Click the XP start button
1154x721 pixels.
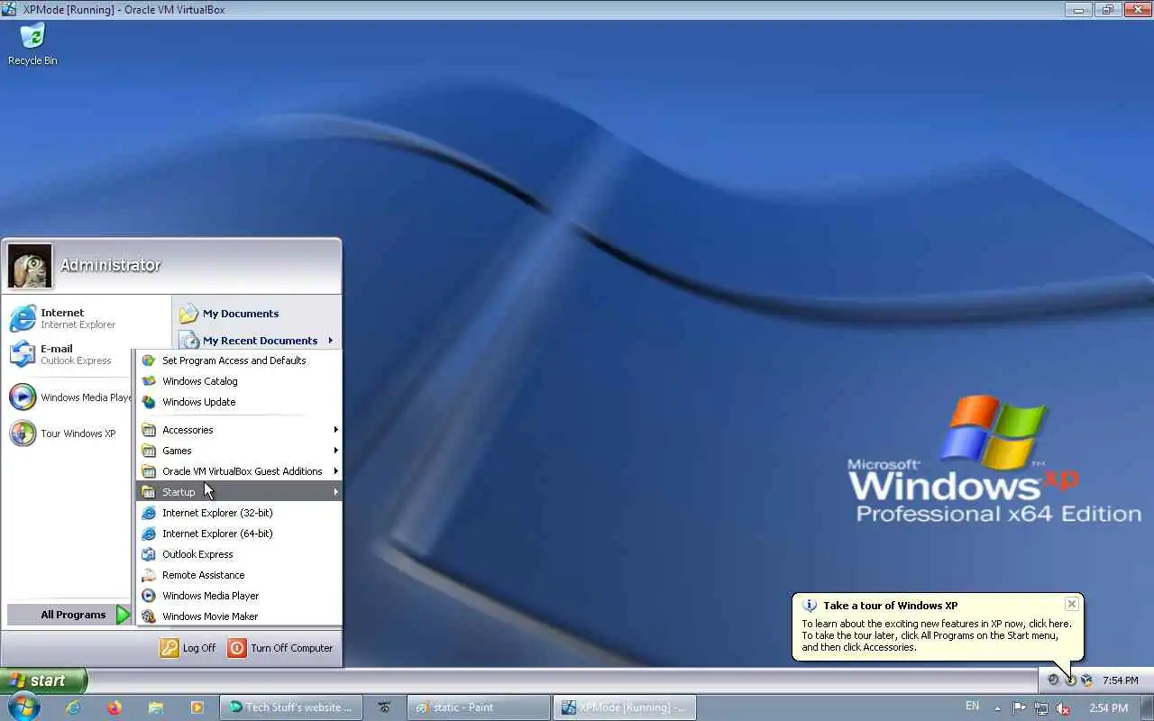point(43,680)
